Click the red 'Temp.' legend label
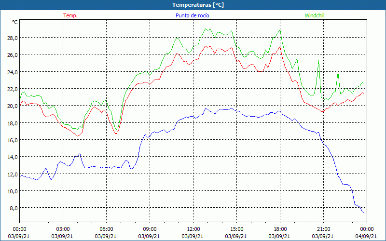386x241 pixels. point(70,15)
